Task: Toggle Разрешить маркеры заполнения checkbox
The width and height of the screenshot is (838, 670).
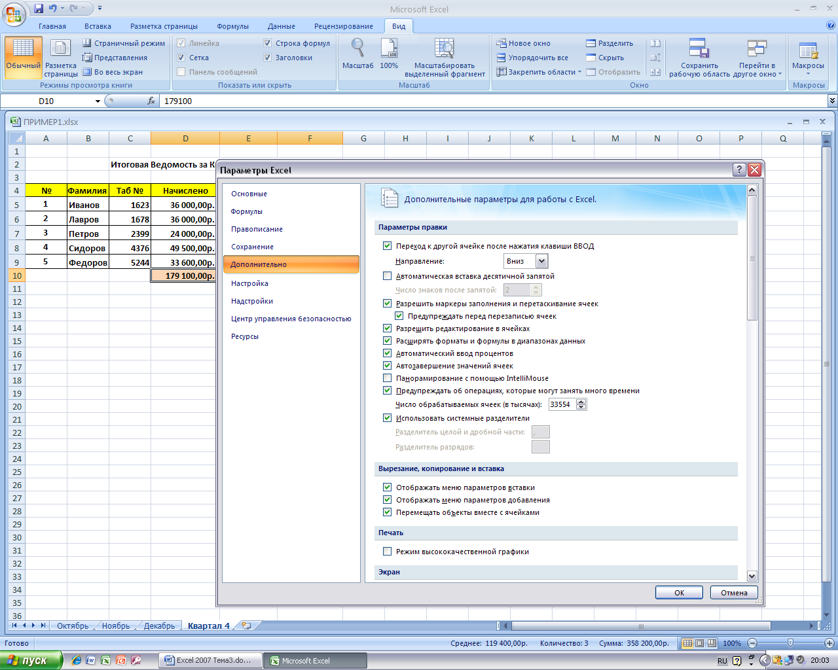Action: [387, 304]
